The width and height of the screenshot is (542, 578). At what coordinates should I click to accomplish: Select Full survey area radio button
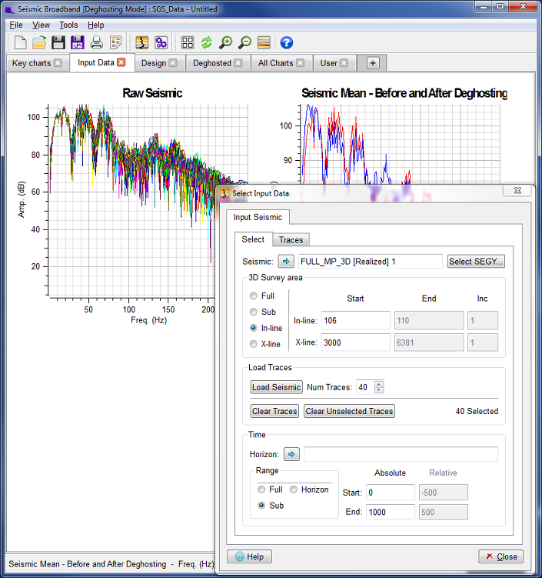coord(254,296)
